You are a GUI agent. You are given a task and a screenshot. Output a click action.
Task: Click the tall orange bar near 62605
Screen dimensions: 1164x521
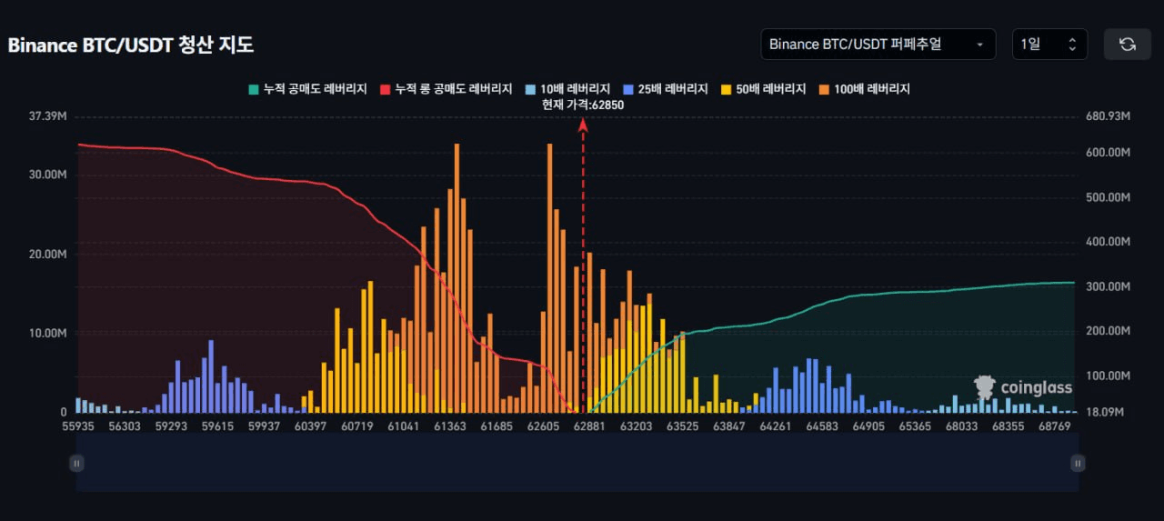pos(549,277)
